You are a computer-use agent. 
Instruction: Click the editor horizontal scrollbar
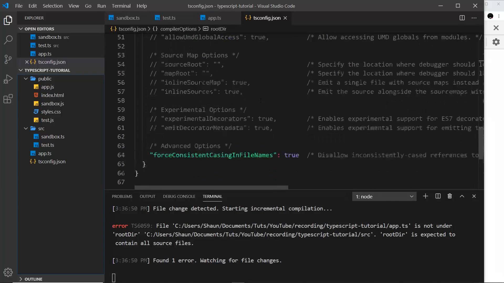point(211,187)
